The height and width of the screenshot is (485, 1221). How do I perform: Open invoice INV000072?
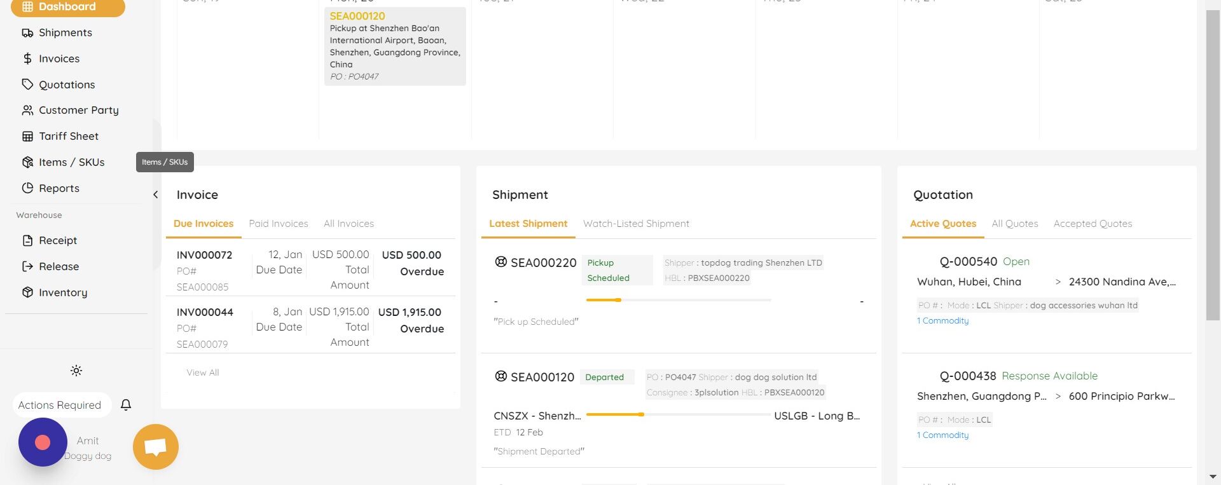click(x=204, y=255)
